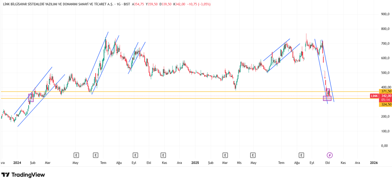
Task: Click the 500,0 price axis label
Action: coord(385,73)
